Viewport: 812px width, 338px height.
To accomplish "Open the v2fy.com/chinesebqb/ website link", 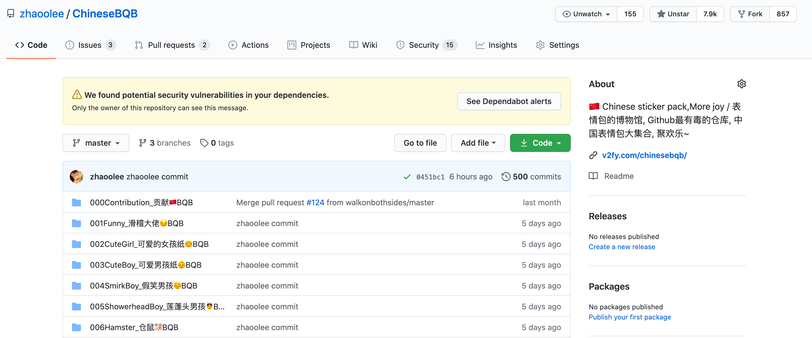I will point(644,155).
